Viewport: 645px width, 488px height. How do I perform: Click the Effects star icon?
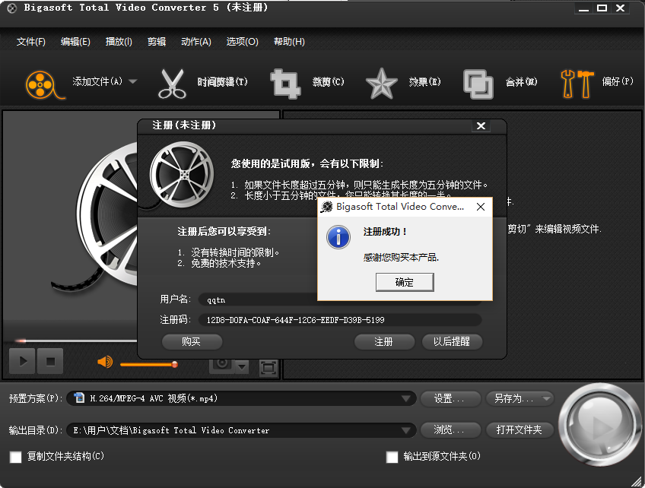tap(381, 83)
